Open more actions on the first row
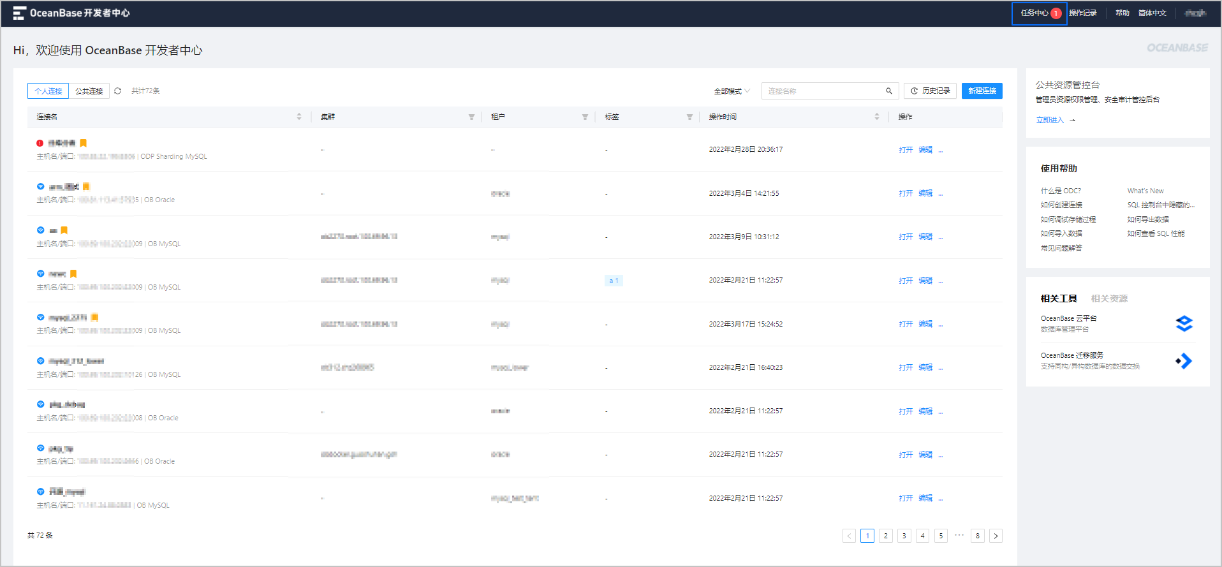This screenshot has height=567, width=1222. tap(941, 150)
